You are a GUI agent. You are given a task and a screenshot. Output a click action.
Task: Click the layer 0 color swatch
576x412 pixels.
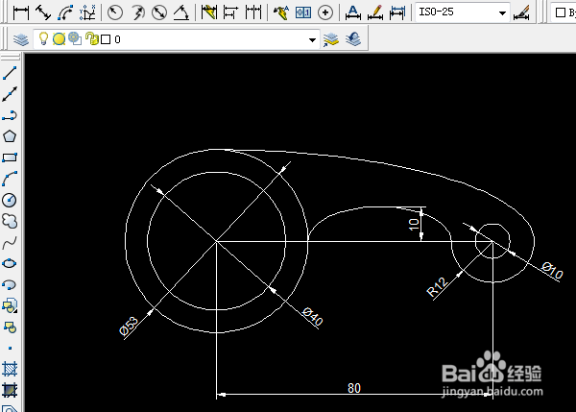pyautogui.click(x=106, y=39)
